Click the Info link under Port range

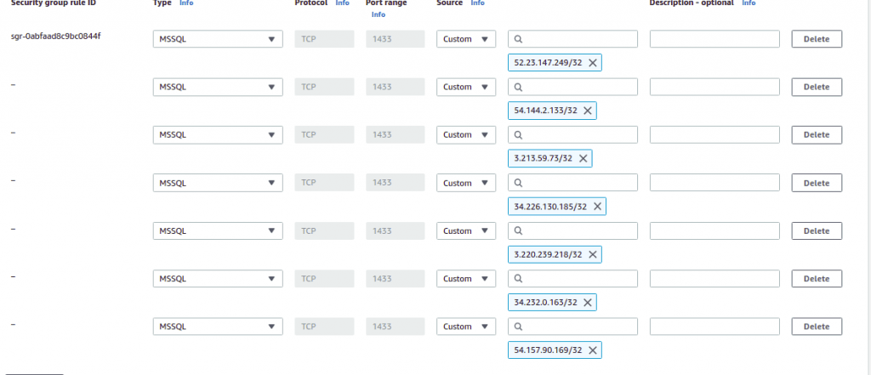point(379,14)
